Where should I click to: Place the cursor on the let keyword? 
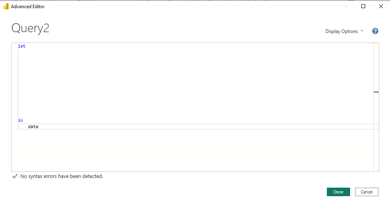[21, 46]
